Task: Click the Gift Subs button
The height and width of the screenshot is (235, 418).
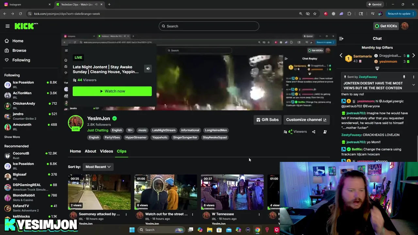Action: tap(267, 120)
